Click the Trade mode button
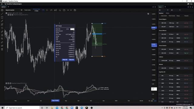This screenshot has height=109, width=194. tap(27, 10)
